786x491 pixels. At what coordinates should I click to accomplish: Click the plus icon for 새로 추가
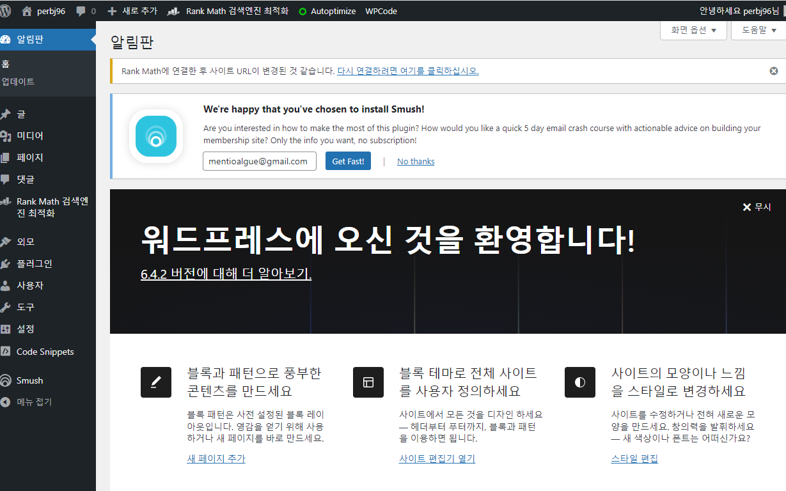click(x=112, y=11)
